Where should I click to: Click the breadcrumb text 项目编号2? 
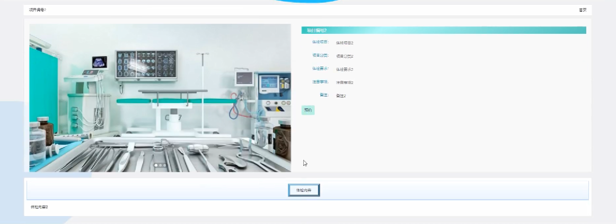37,10
